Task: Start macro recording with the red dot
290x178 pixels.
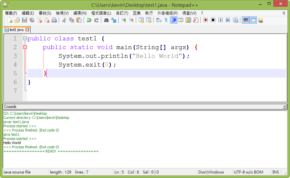Action: (205, 20)
